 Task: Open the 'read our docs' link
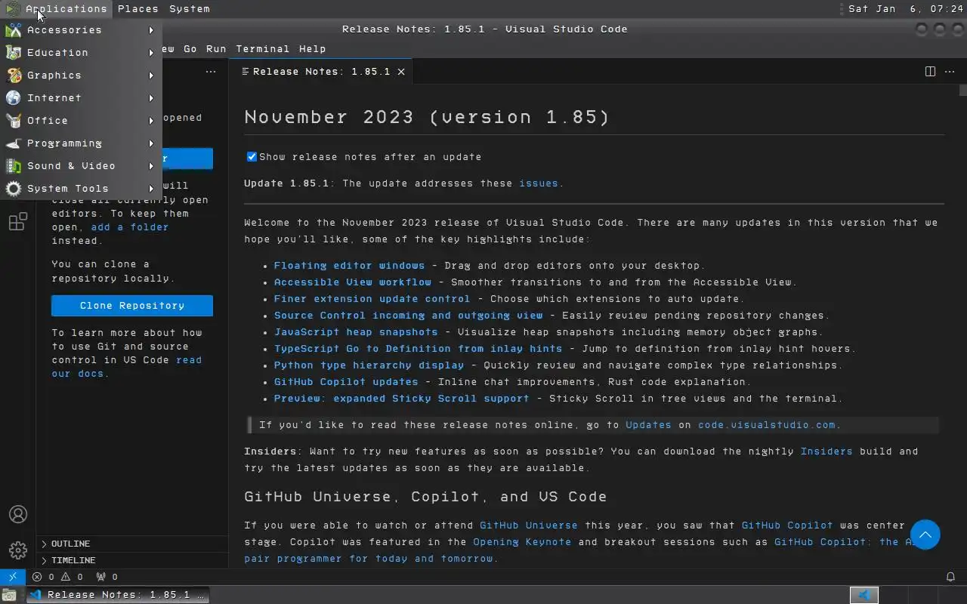[x=126, y=367]
